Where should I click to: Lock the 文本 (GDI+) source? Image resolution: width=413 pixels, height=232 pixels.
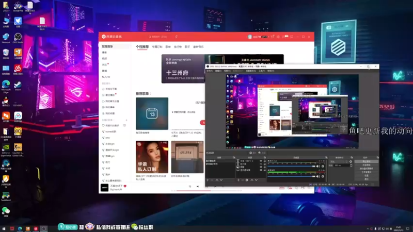point(264,161)
